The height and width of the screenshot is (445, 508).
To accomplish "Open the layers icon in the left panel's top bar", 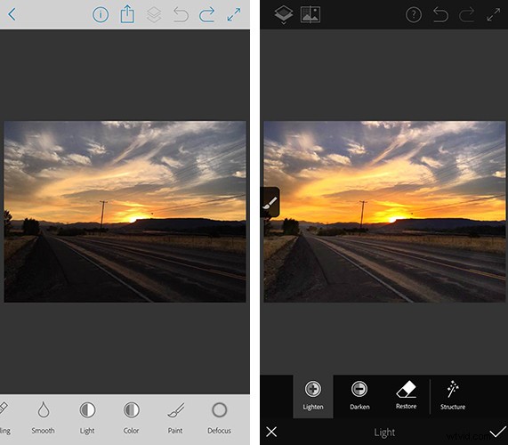I will click(x=154, y=14).
